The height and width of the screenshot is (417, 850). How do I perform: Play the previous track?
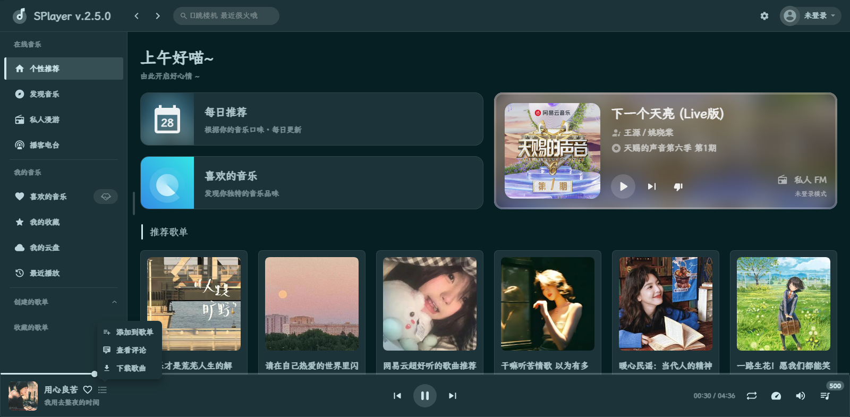click(x=397, y=396)
